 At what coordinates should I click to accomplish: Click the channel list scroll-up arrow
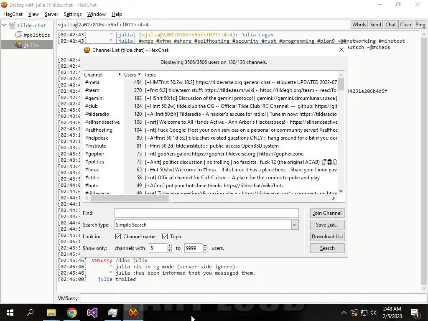341,74
